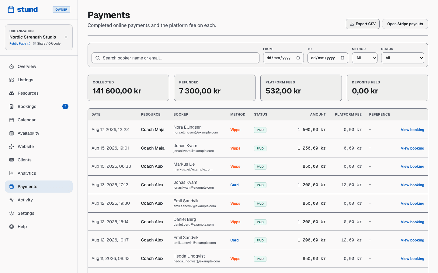Navigate to Analytics in the sidebar

tap(39, 173)
